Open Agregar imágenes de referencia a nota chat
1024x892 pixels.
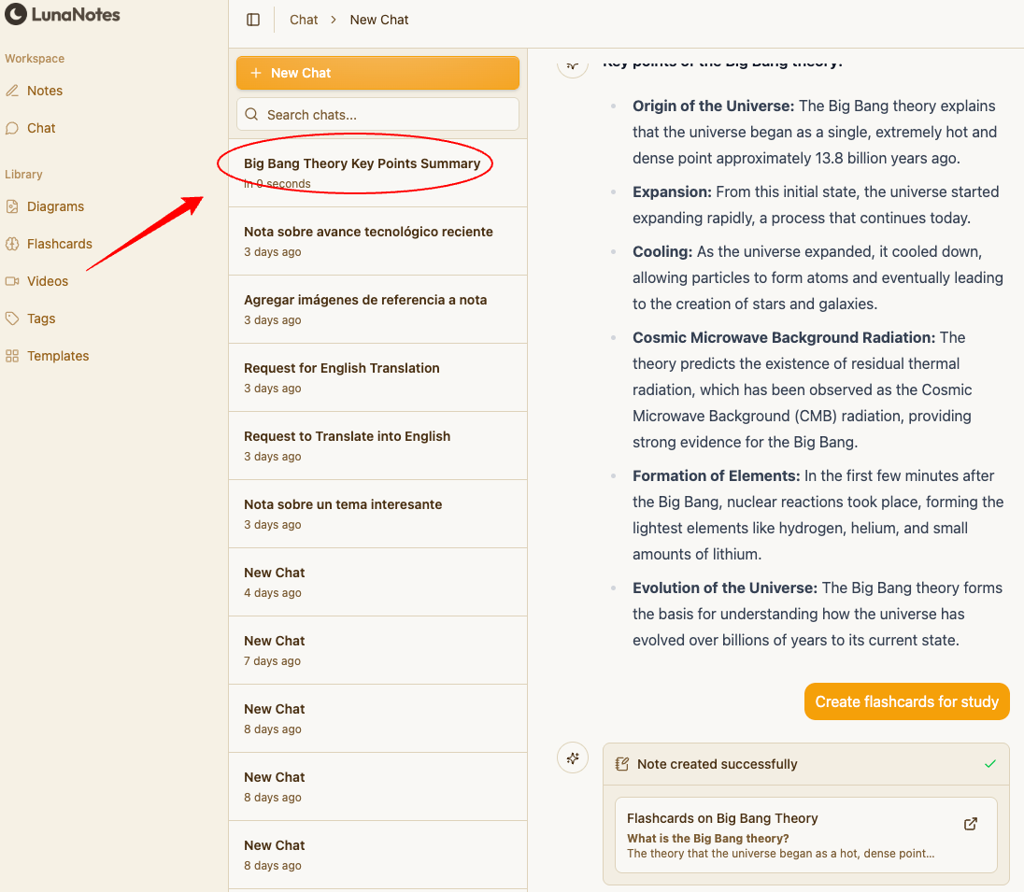point(365,300)
